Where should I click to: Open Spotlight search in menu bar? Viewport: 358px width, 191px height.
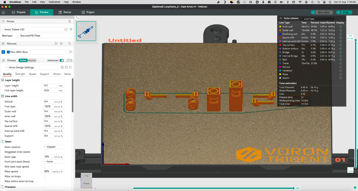tap(318, 2)
